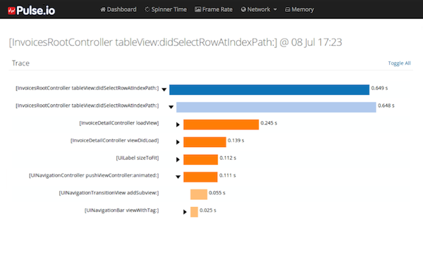Click the Pulse.io logo
The height and width of the screenshot is (264, 423).
click(x=31, y=11)
